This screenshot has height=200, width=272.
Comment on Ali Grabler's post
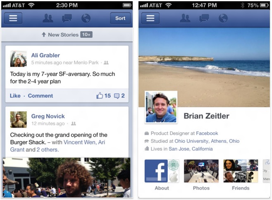(x=41, y=96)
